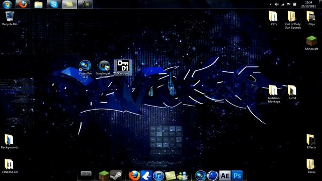Switch to Sticky Notes in the top taskbar
322x181 pixels.
[69, 5]
